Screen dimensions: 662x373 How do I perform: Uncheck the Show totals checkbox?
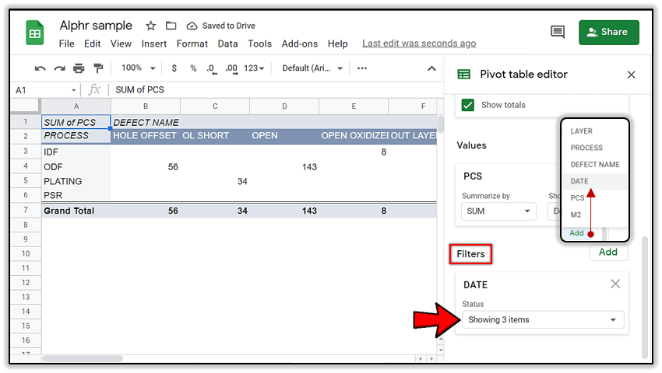coord(467,105)
